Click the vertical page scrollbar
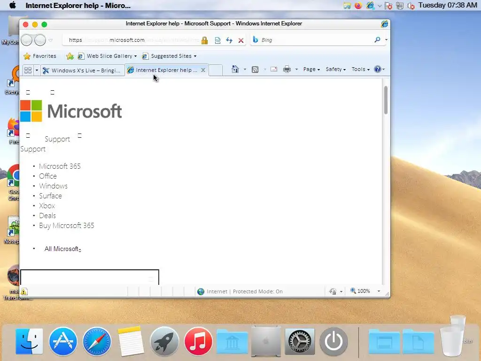The width and height of the screenshot is (481, 361). (386, 100)
